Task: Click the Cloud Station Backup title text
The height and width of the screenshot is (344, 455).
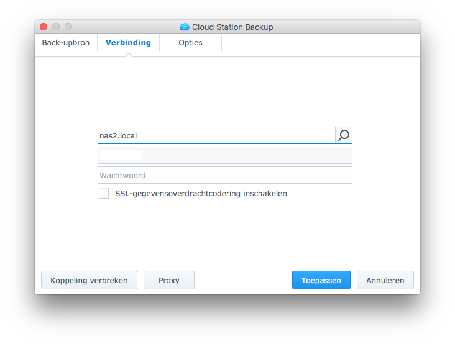Action: (232, 27)
